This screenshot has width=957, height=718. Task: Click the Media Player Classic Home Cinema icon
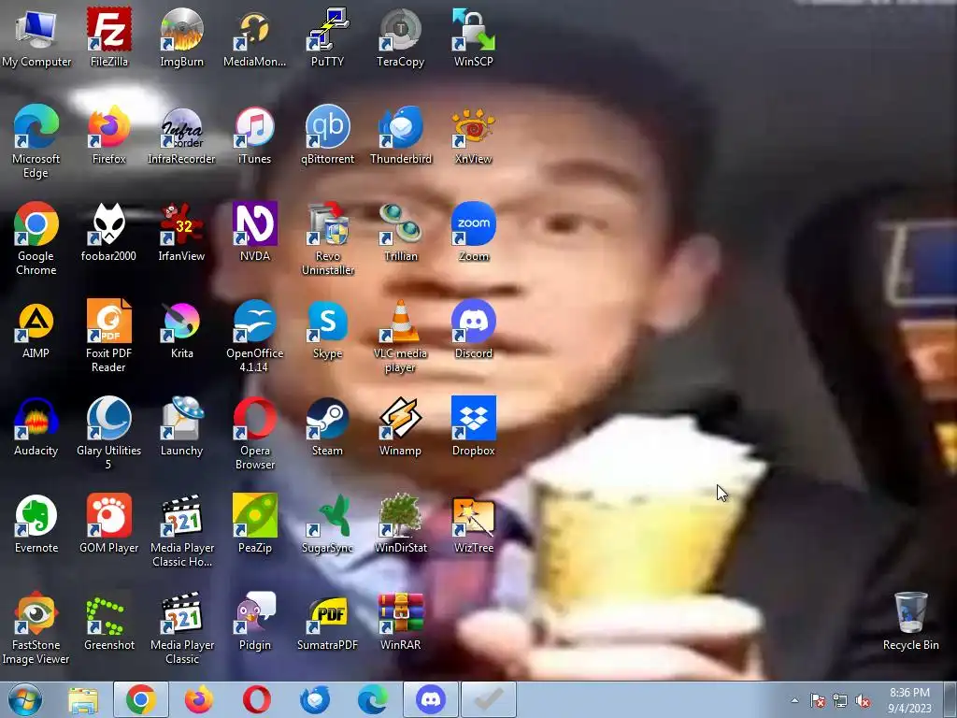182,530
